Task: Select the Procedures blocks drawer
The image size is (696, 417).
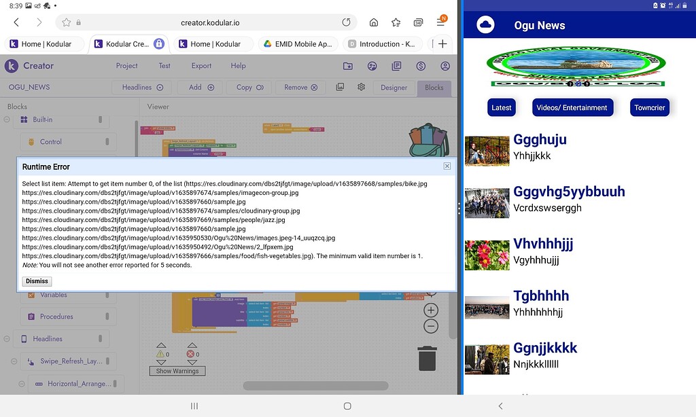Action: (x=69, y=316)
